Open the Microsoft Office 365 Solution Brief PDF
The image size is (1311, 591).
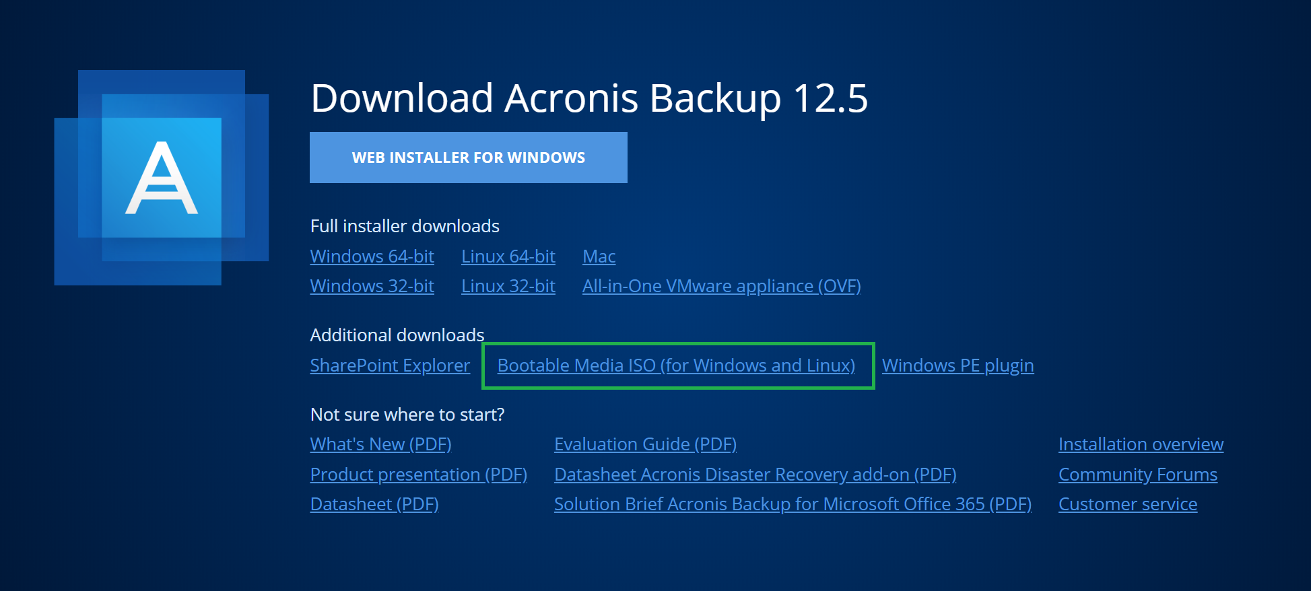tap(792, 504)
